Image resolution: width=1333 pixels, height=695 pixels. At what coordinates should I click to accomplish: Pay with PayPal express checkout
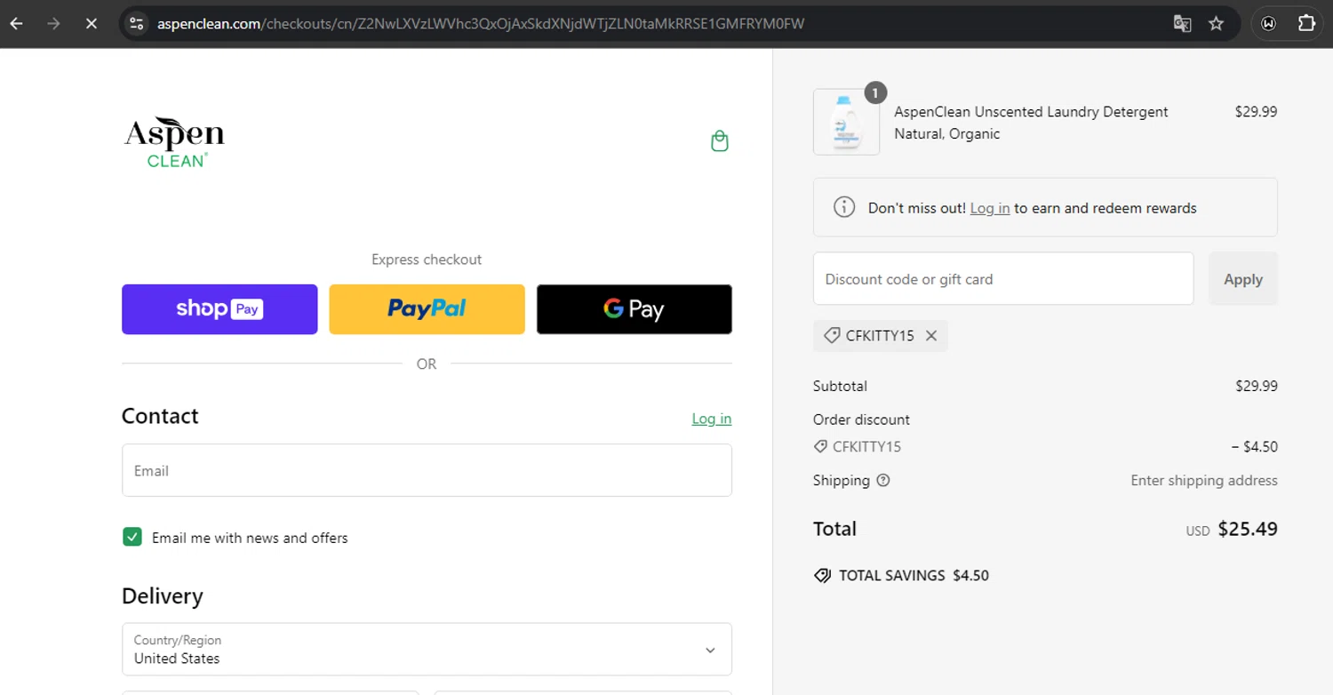pos(427,309)
